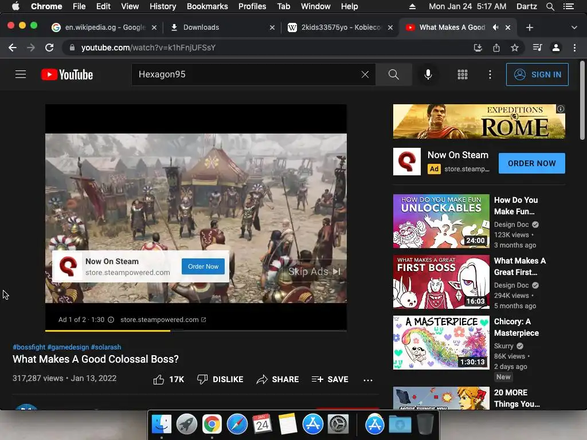This screenshot has width=587, height=440.
Task: Bookmark this page with the star
Action: tap(515, 48)
